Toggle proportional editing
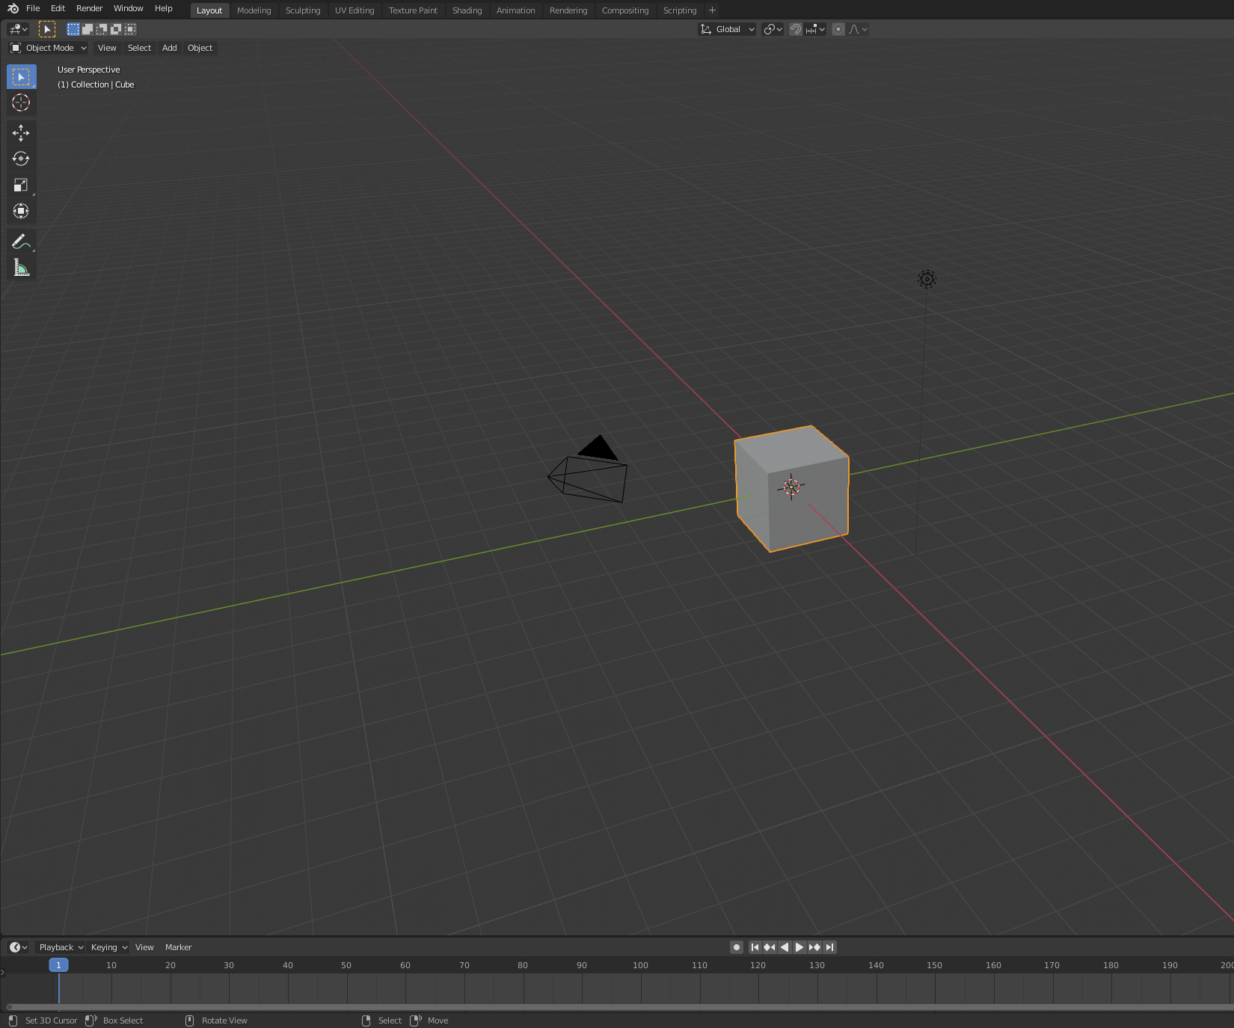Viewport: 1234px width, 1028px height. click(x=838, y=29)
